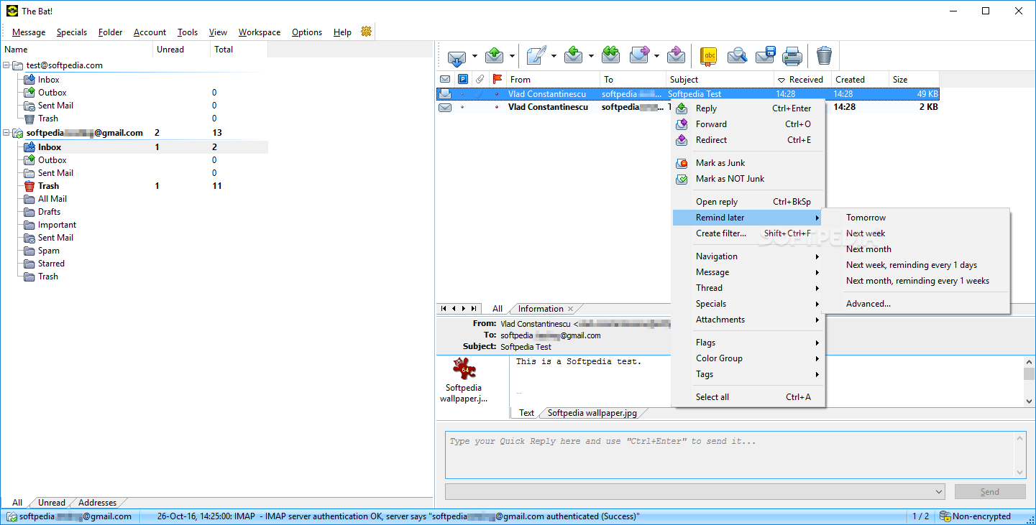The width and height of the screenshot is (1036, 525).
Task: Send queued messages using green up-arrow envelope
Action: click(x=495, y=55)
